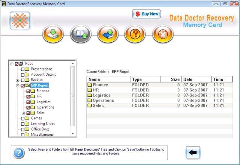This screenshot has width=240, height=165.
Task: Uncheck the ERP Report checkbox
Action: click(x=22, y=86)
